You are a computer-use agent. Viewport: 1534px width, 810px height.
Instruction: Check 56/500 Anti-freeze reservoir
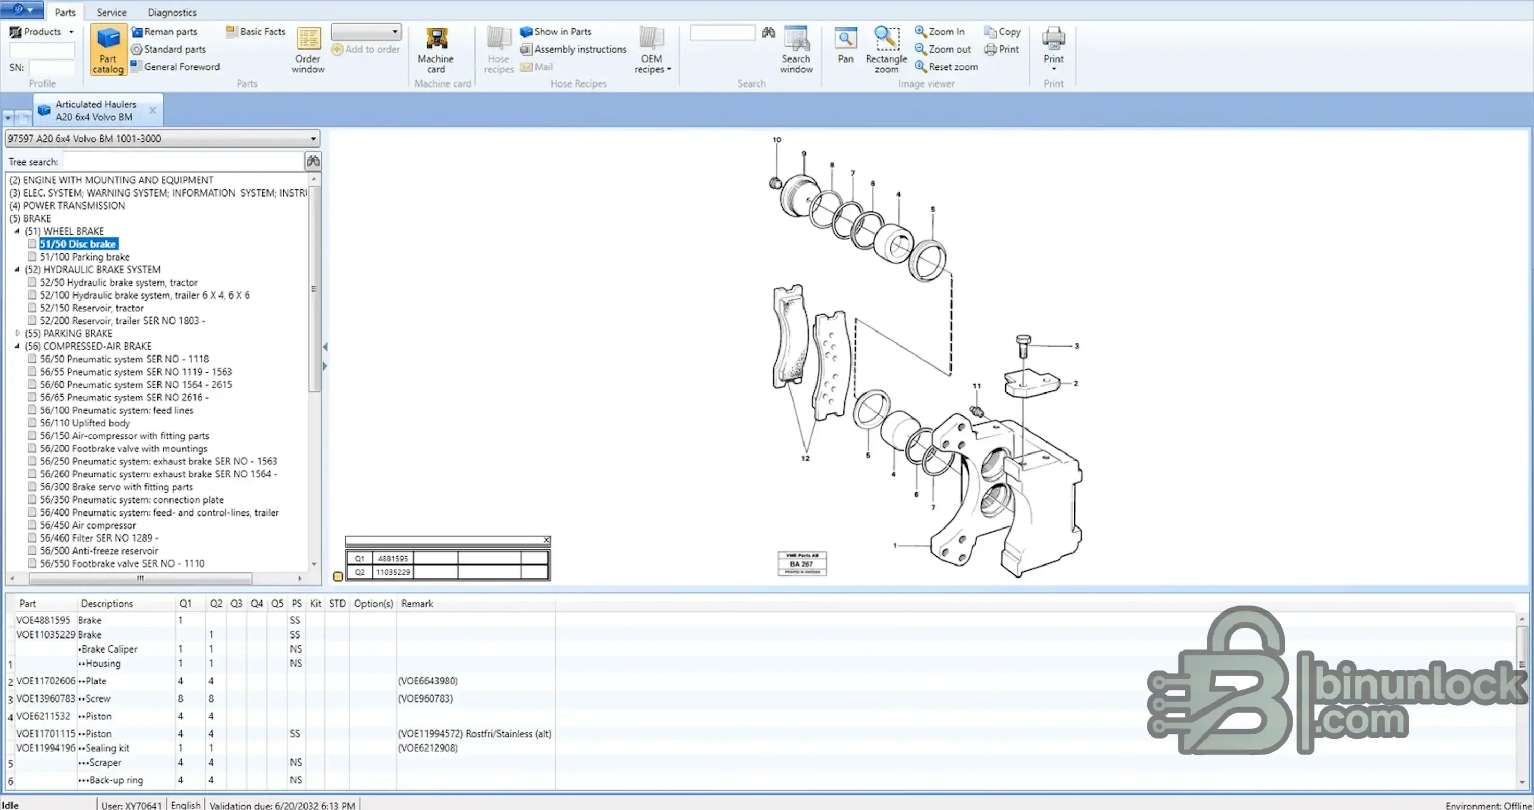tap(32, 551)
